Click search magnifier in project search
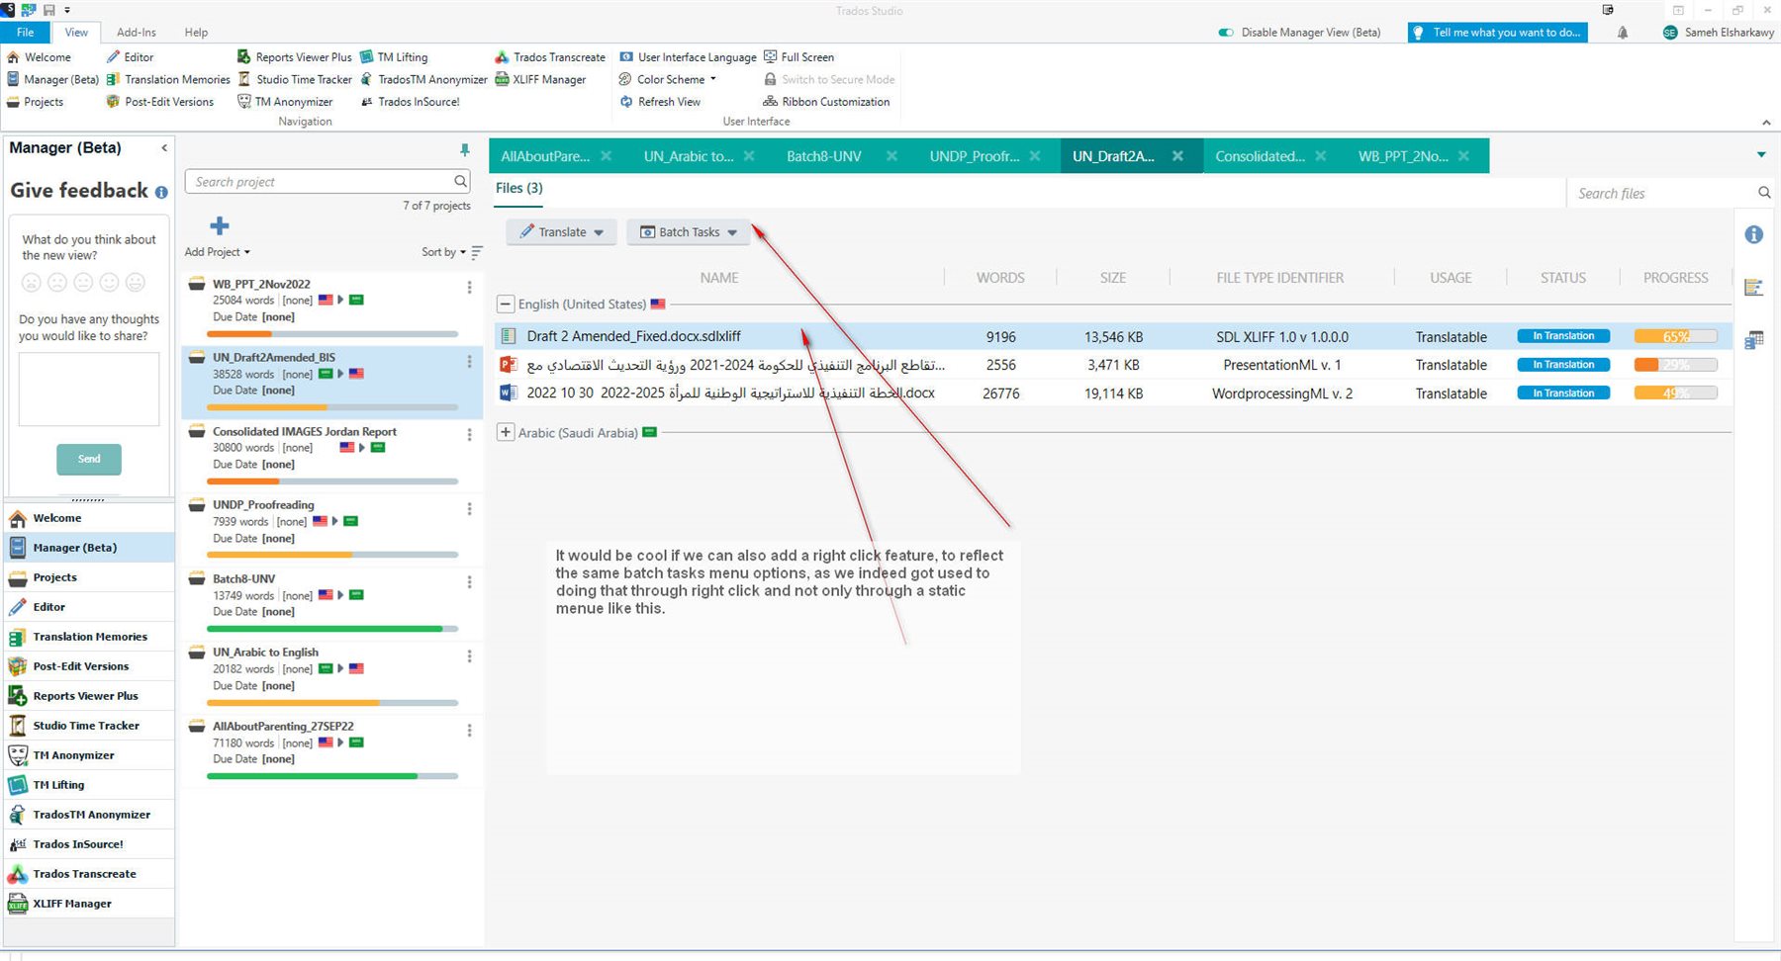 [x=460, y=181]
